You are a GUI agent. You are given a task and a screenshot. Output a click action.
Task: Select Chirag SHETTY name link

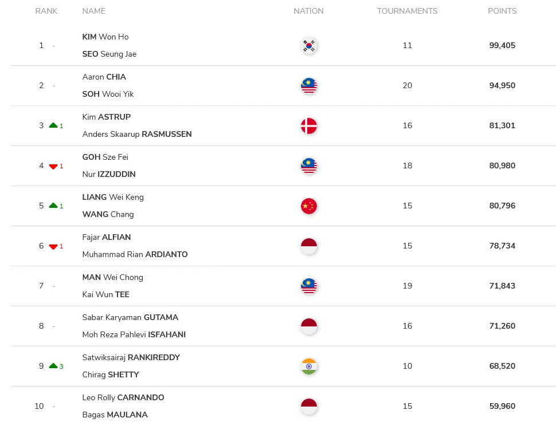click(111, 374)
